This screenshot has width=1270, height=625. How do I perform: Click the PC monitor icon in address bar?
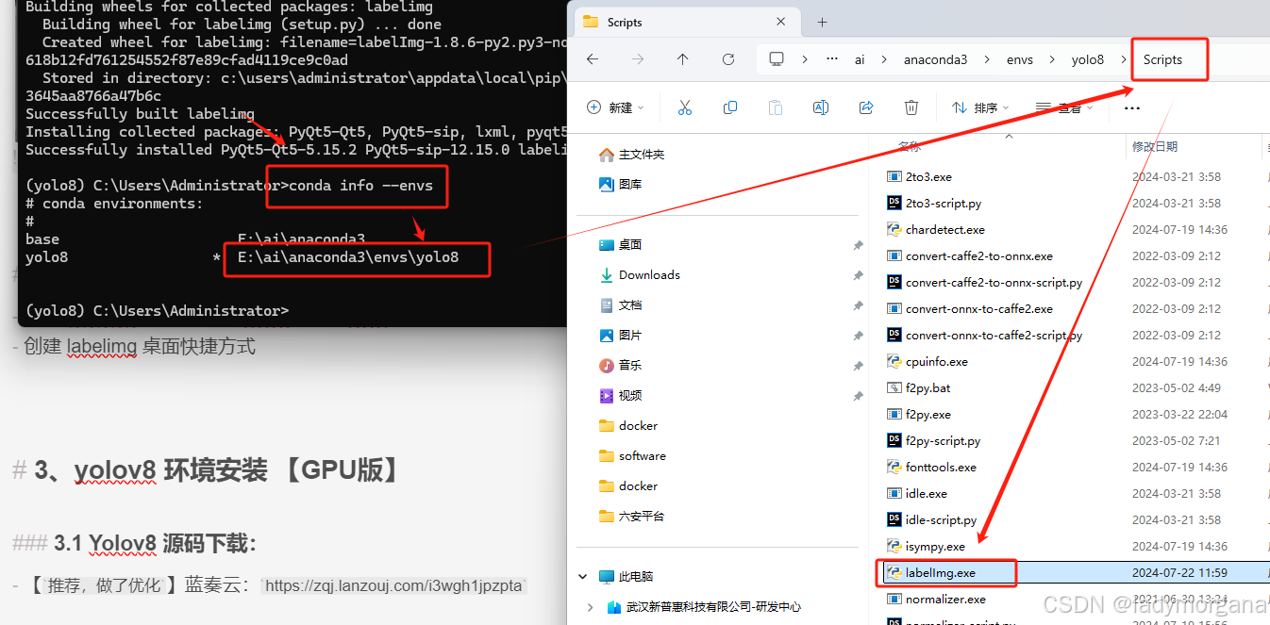click(x=777, y=59)
